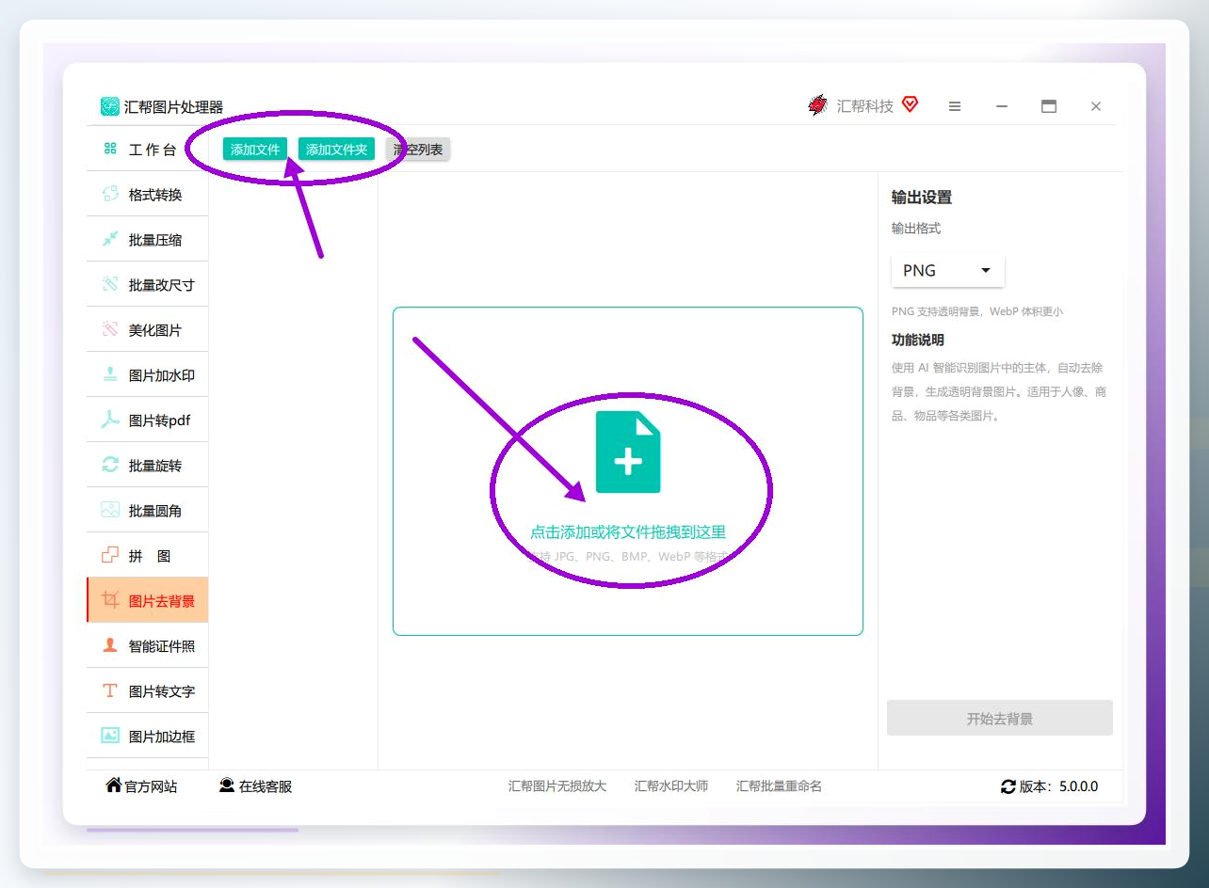Screen dimensions: 1209x888
Task: Click the 图片加边框 icon
Action: point(110,736)
